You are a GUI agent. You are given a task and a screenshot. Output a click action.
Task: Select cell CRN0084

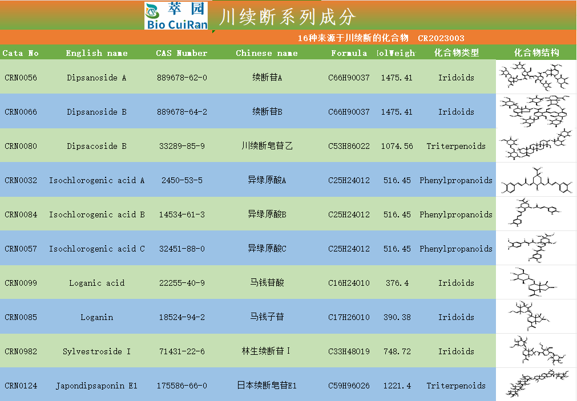(x=21, y=214)
